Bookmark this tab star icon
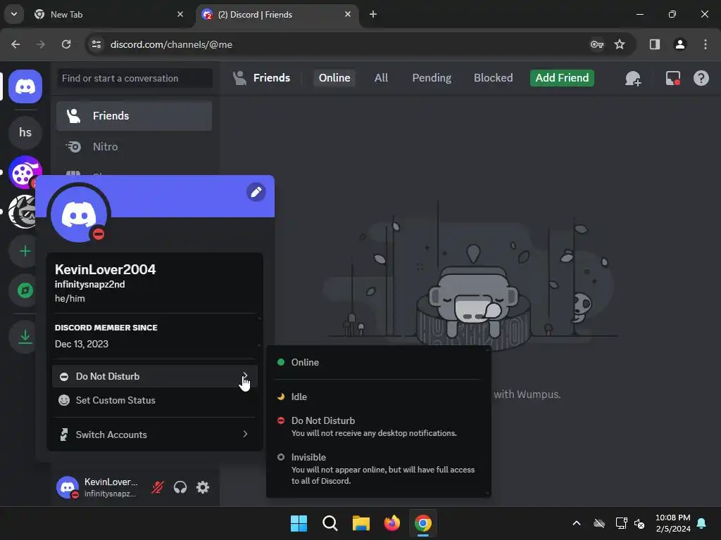 (620, 44)
